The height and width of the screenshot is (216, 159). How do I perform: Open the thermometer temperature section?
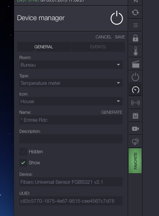(x=135, y=51)
